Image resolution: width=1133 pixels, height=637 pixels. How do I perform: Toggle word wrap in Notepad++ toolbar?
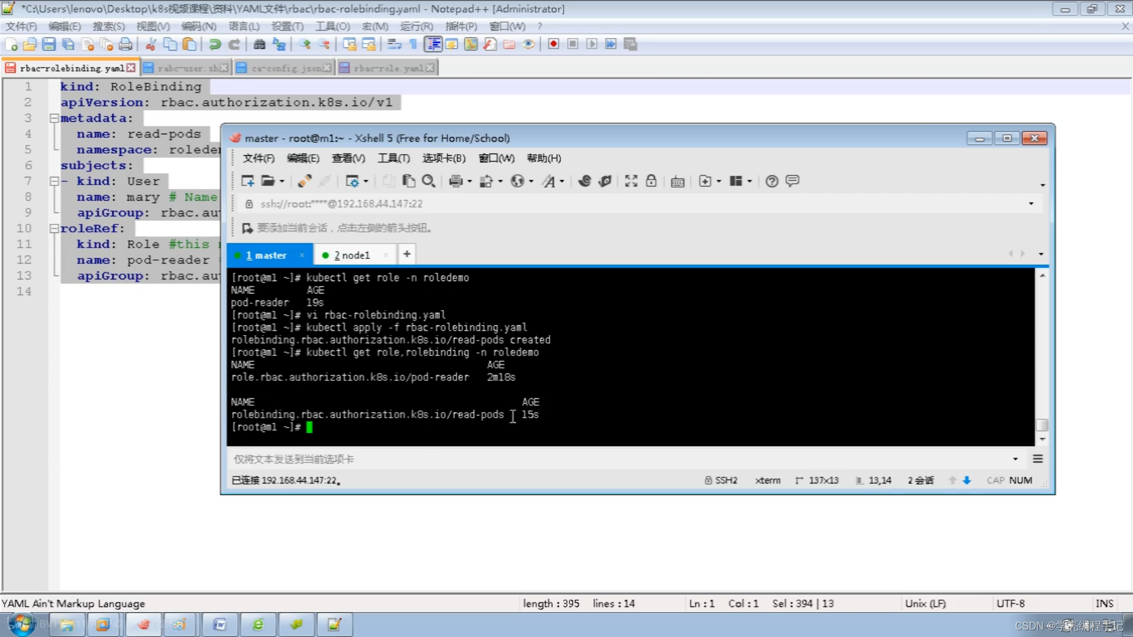coord(394,44)
